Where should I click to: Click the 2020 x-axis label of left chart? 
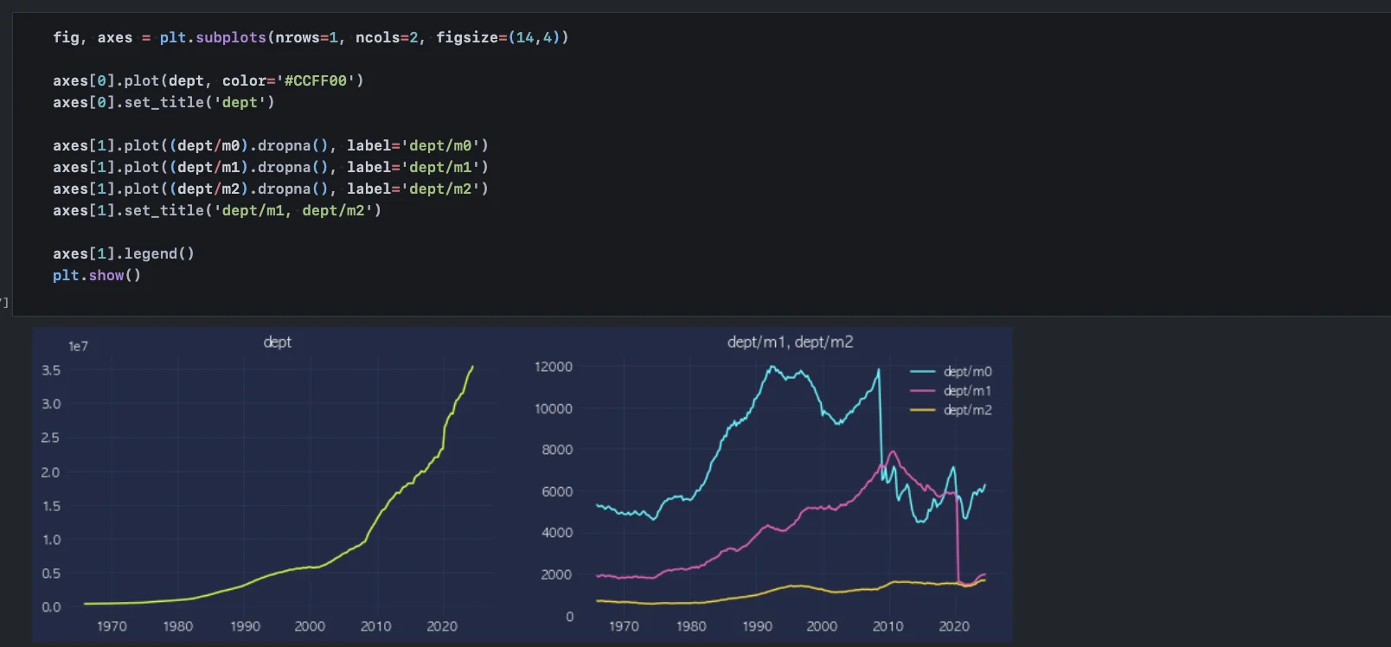click(x=442, y=626)
